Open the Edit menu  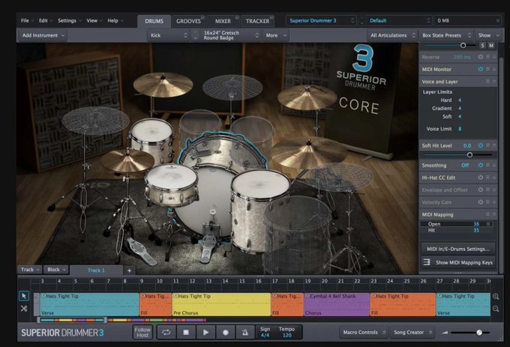[45, 20]
